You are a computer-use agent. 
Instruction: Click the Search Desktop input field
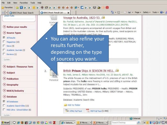tap(124, 123)
